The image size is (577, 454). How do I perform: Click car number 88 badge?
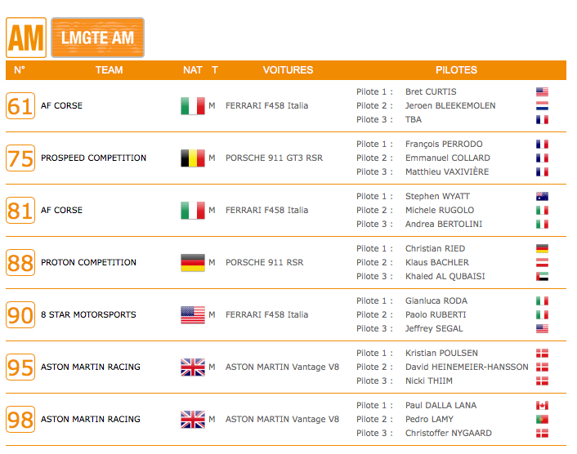[20, 262]
